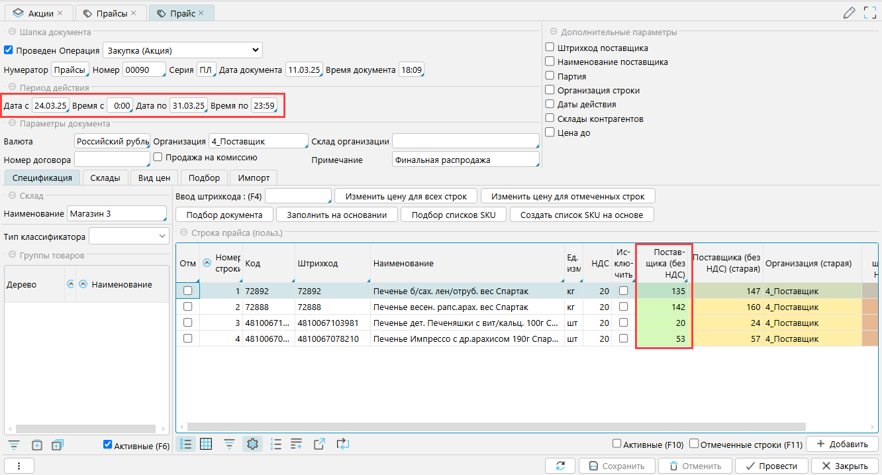882x475 pixels.
Task: Click the refresh icon button beside Сохранить
Action: [560, 466]
